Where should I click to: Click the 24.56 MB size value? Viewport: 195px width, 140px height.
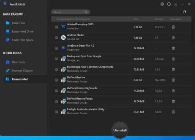[x=139, y=101]
